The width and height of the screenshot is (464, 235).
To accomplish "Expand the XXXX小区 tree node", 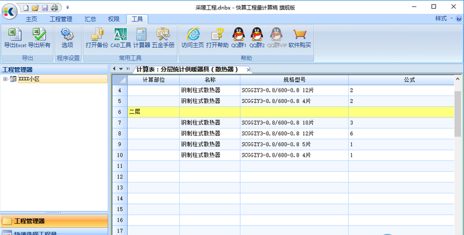I will (x=5, y=79).
